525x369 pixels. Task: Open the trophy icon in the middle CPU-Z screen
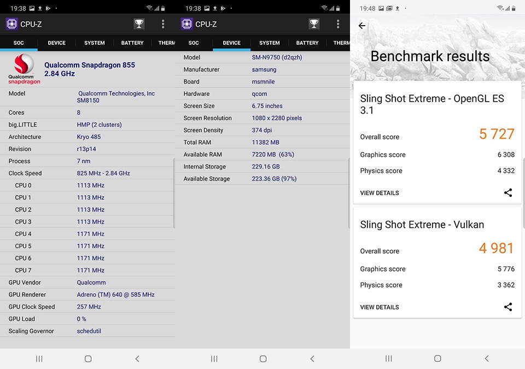[314, 24]
